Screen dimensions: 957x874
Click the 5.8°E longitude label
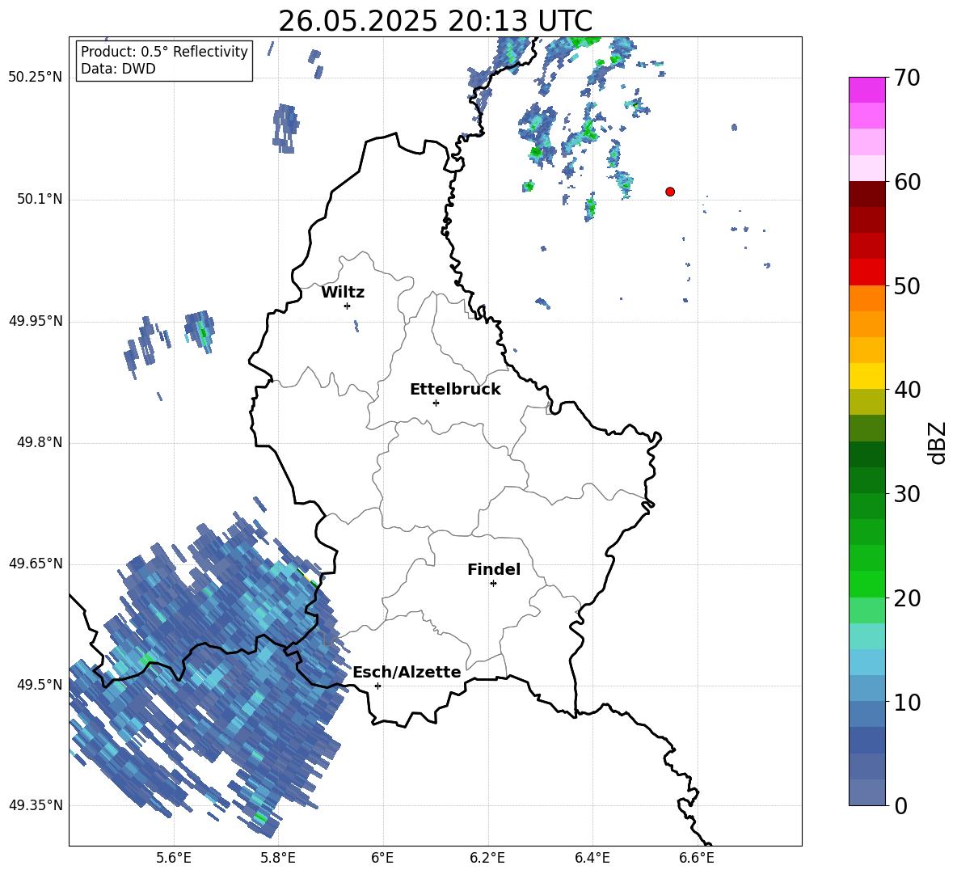(278, 858)
